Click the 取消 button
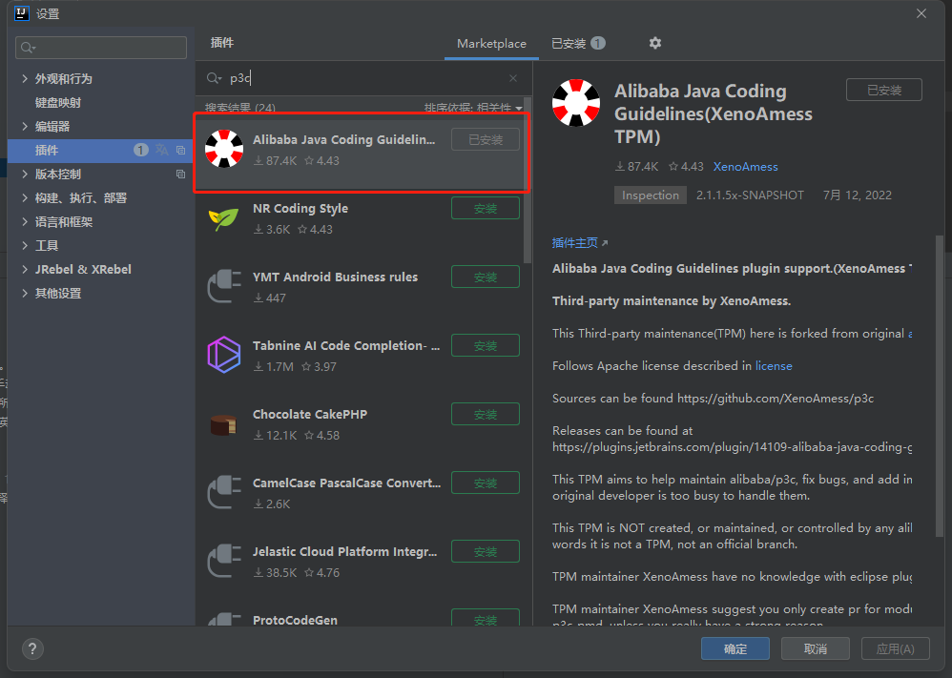952x678 pixels. coord(815,648)
